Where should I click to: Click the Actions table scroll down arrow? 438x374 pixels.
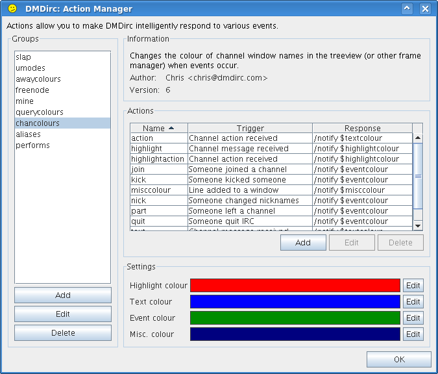click(418, 225)
